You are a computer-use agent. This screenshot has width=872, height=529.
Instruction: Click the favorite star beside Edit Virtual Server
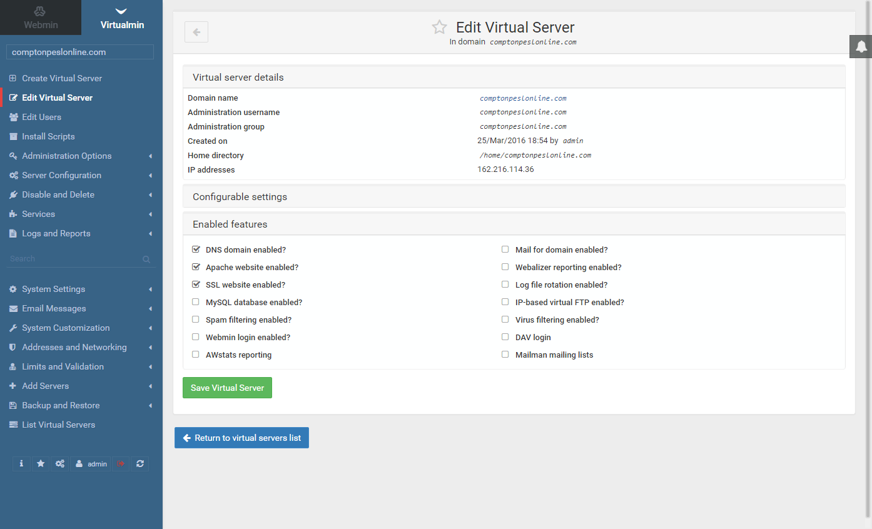(x=440, y=27)
